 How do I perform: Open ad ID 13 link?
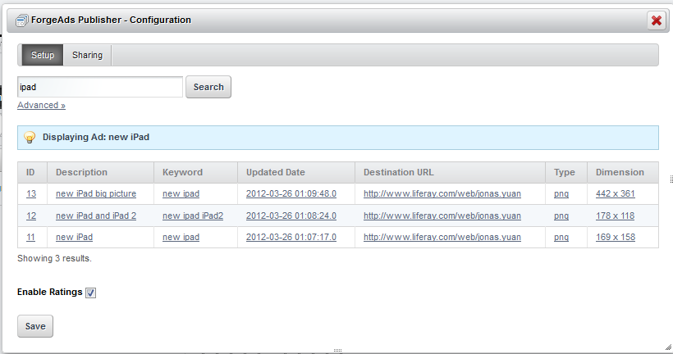pyautogui.click(x=31, y=193)
